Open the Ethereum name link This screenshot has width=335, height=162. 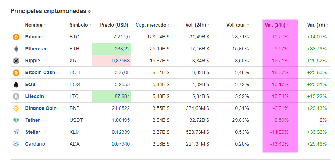pyautogui.click(x=36, y=49)
